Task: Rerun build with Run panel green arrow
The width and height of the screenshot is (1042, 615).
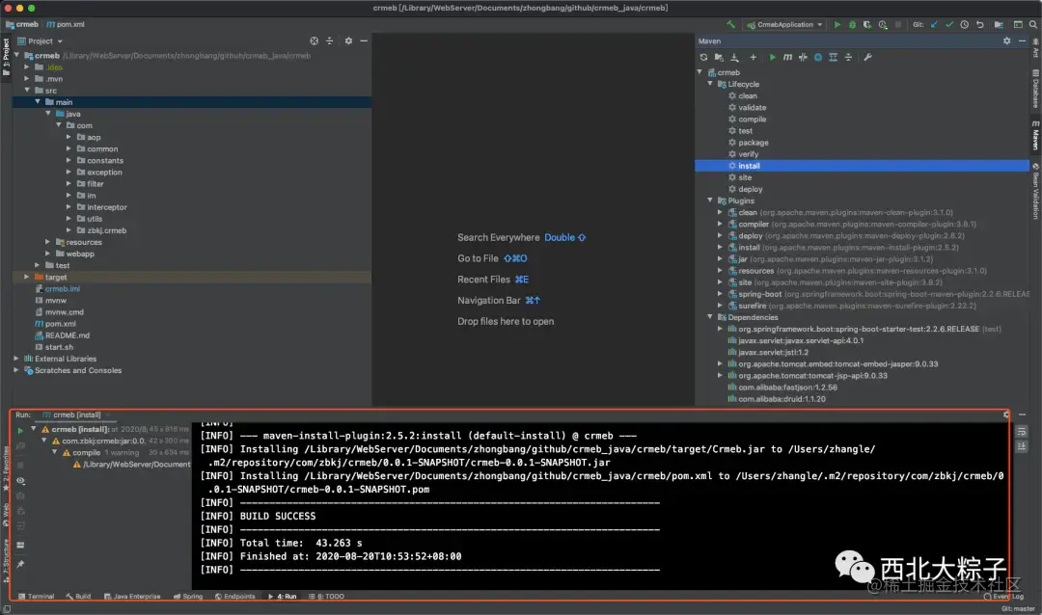Action: [20, 430]
